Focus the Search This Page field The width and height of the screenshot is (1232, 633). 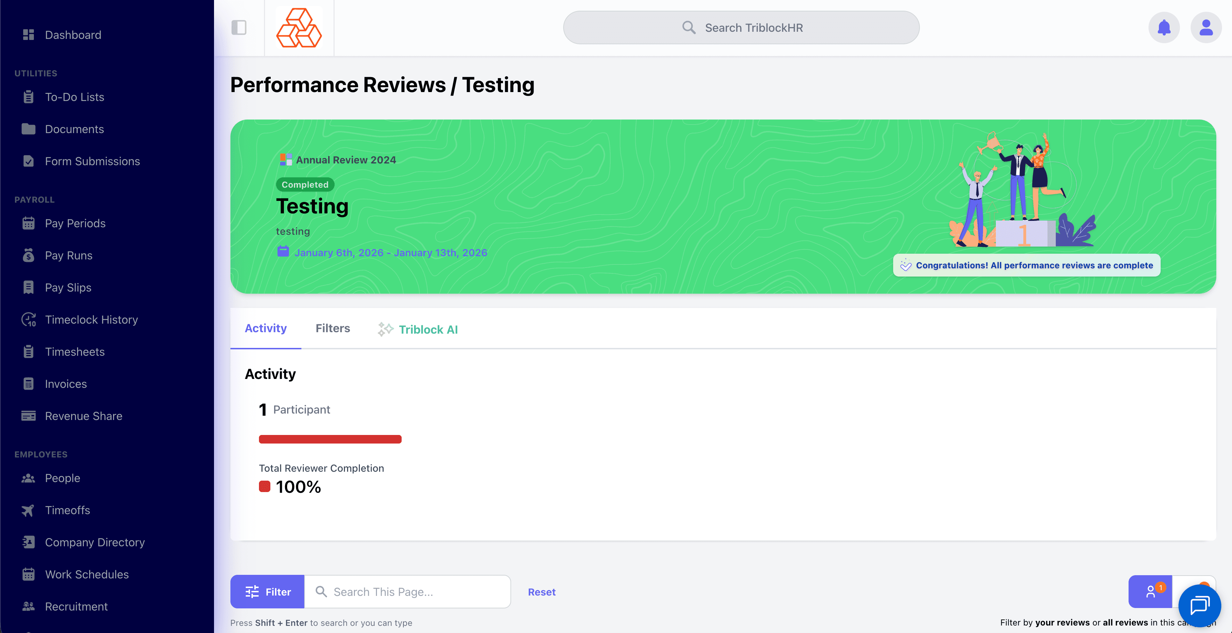(x=411, y=592)
